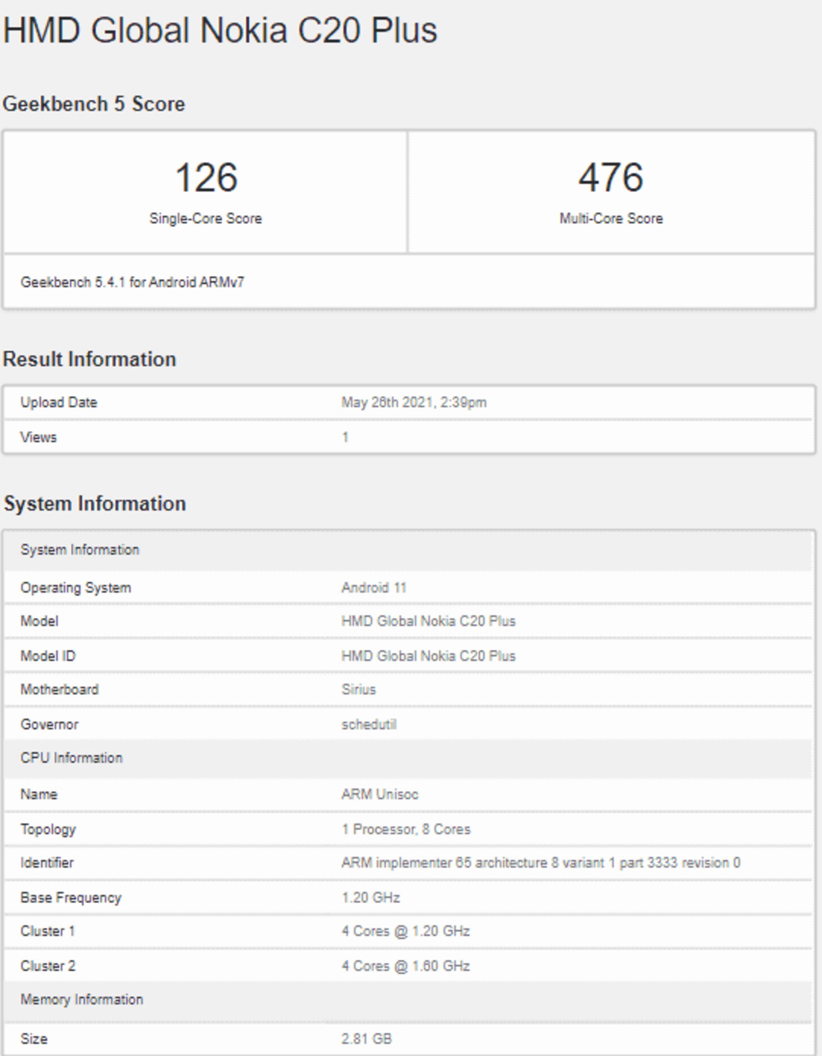Screen dimensions: 822x1056
Task: Click Geekbench 5.4.1 for Android ARMv7 text
Action: pyautogui.click(x=132, y=283)
